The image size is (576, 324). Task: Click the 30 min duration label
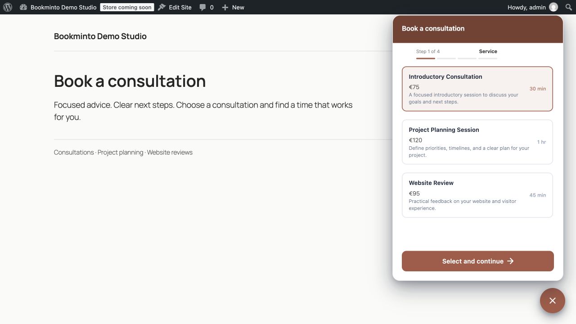click(x=538, y=89)
